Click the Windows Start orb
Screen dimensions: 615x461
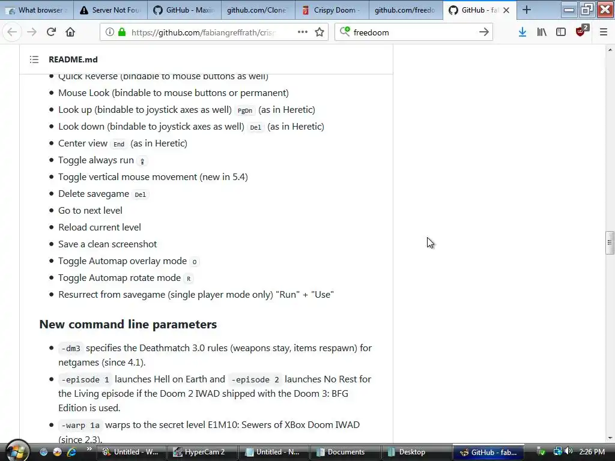[16, 451]
